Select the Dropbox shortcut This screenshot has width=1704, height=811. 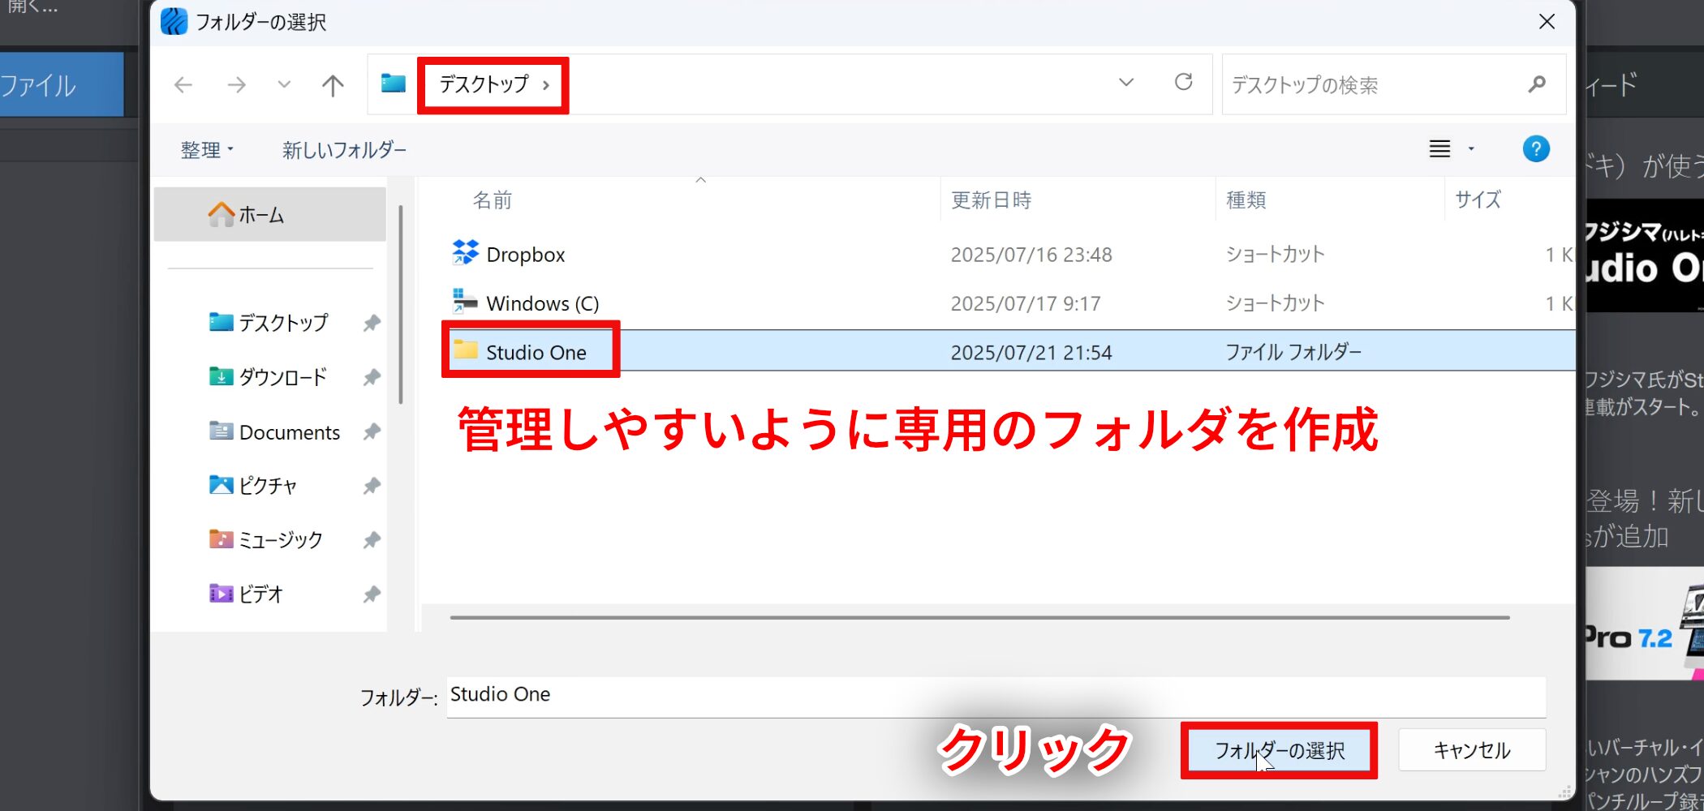(x=525, y=255)
